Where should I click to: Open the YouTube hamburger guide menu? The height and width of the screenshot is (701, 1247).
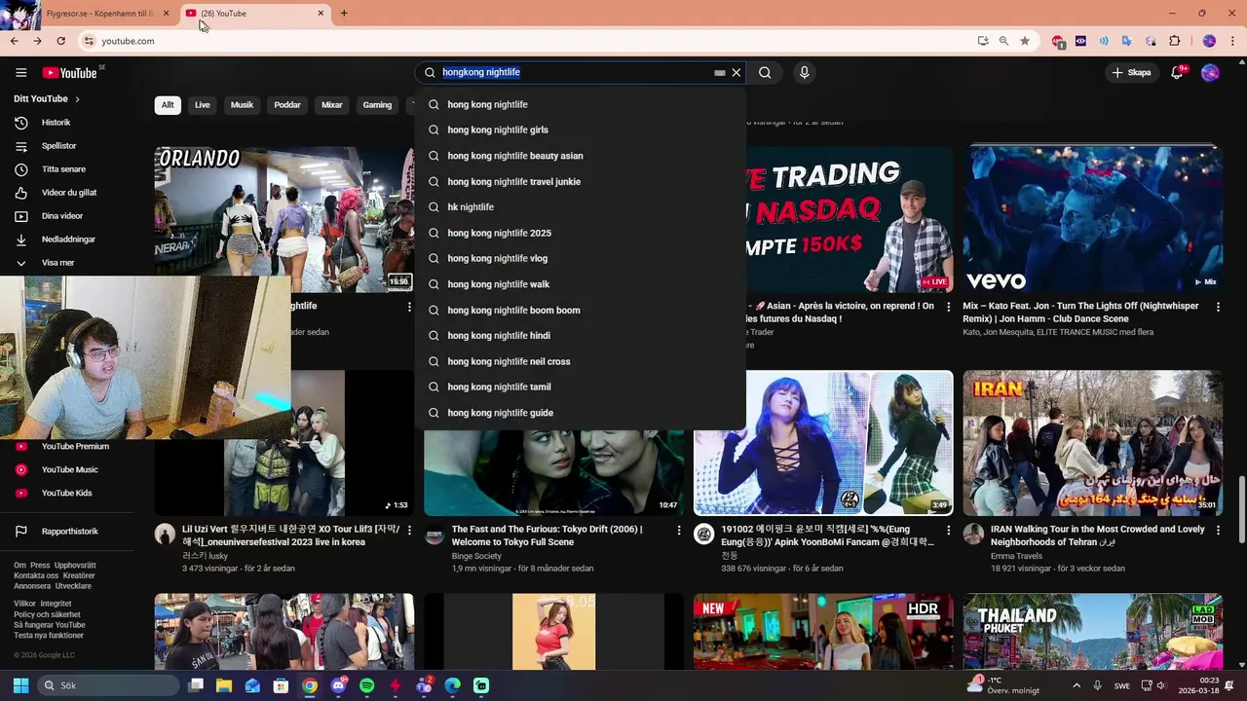tap(20, 73)
